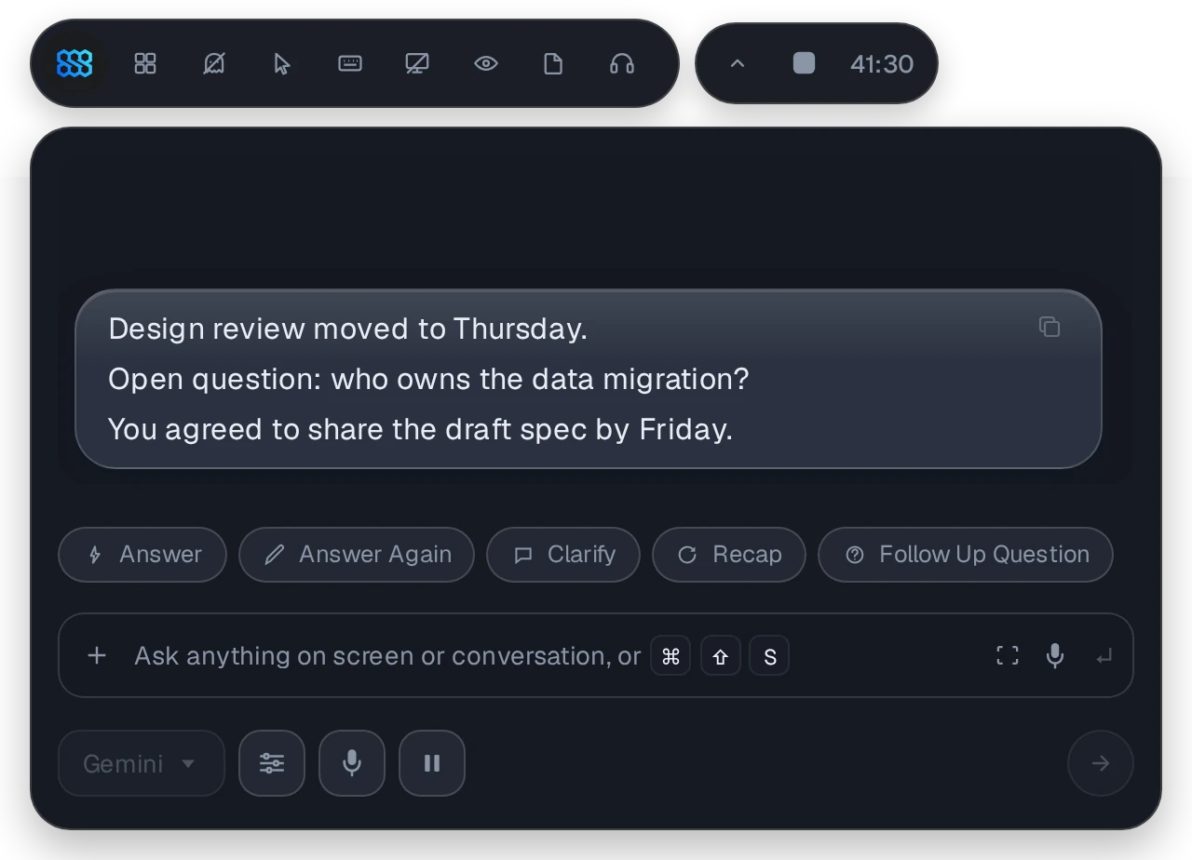Click the blue app logo icon
The width and height of the screenshot is (1192, 860).
pyautogui.click(x=74, y=63)
